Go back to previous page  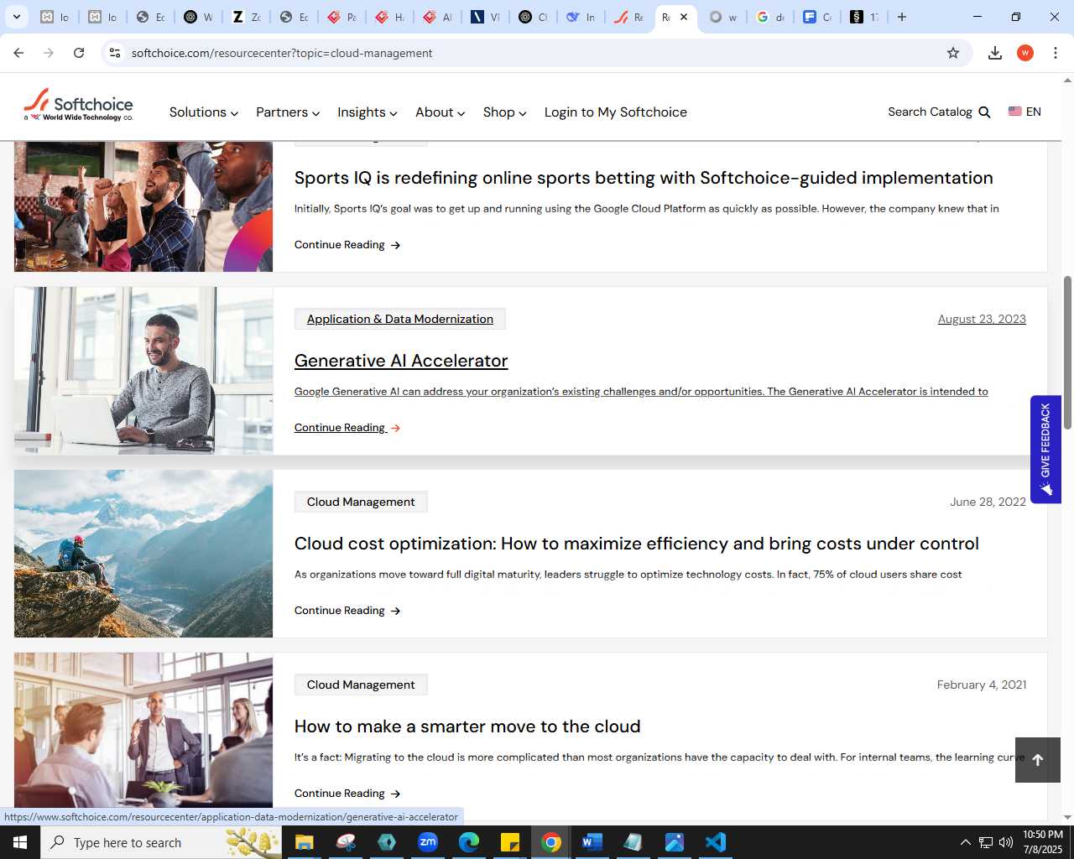18,53
